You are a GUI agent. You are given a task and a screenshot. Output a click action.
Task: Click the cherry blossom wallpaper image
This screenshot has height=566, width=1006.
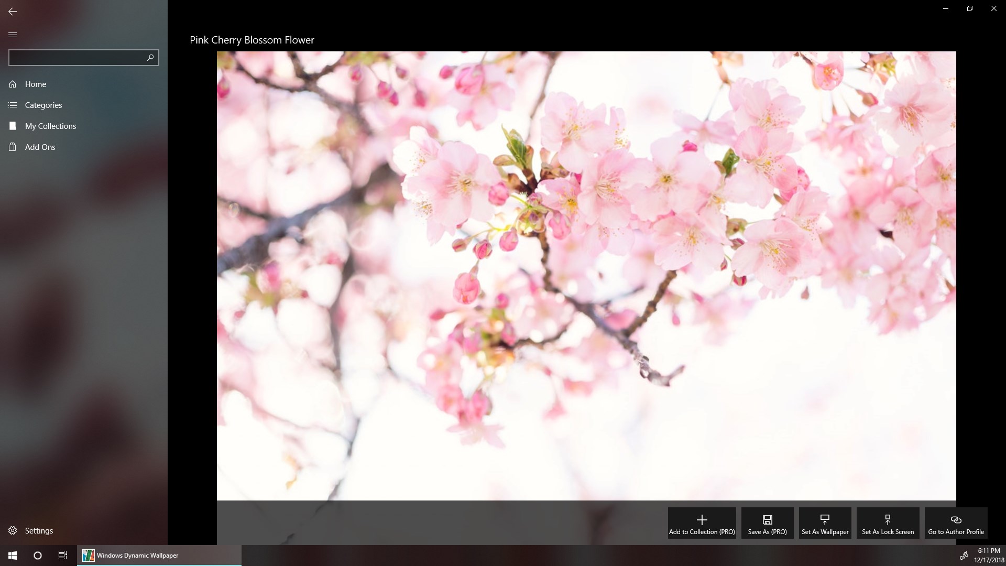click(x=586, y=275)
